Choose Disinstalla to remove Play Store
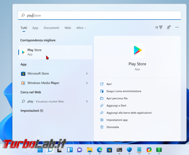The height and width of the screenshot is (155, 189). click(x=113, y=127)
